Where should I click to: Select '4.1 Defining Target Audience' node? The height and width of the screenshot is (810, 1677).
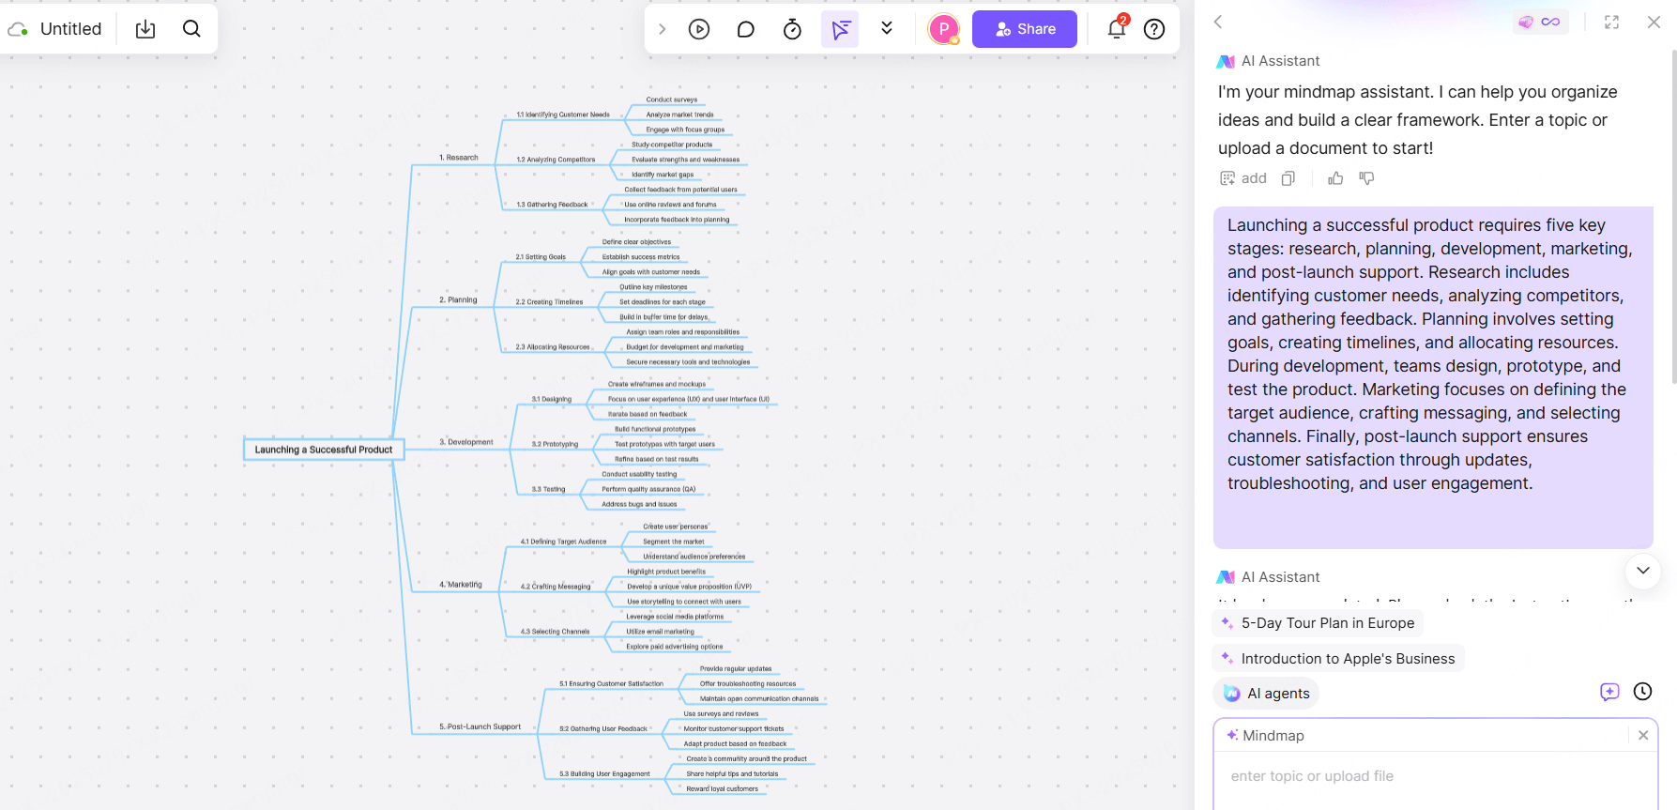coord(564,542)
